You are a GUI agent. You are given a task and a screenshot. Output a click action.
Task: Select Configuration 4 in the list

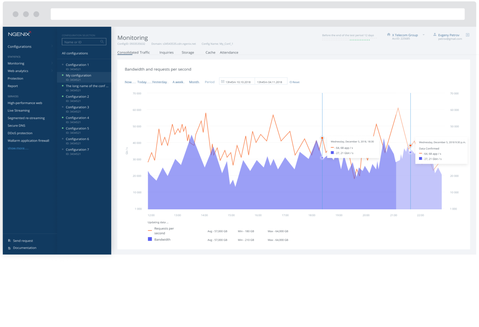(x=84, y=119)
